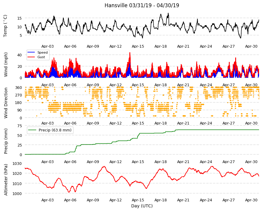Image resolution: width=263 pixels, height=211 pixels.
Task: Click the chart title Hansville 03/31/19 - 04/30/19
Action: [142, 5]
